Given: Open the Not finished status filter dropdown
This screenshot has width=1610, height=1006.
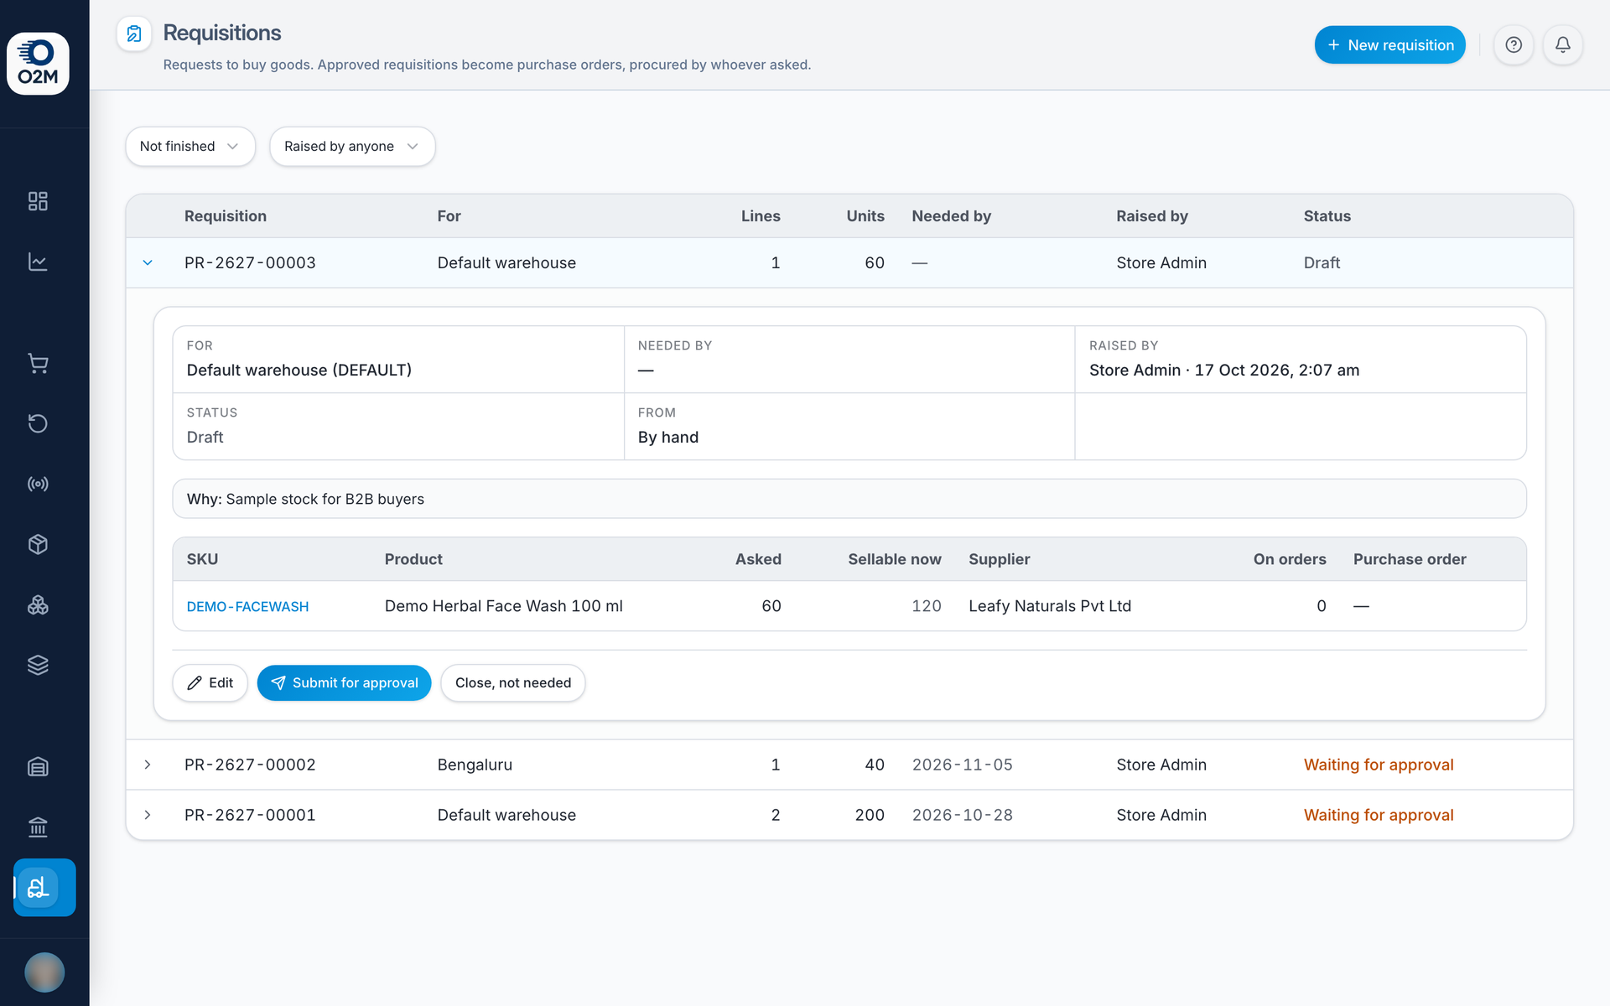Looking at the screenshot, I should tap(190, 146).
